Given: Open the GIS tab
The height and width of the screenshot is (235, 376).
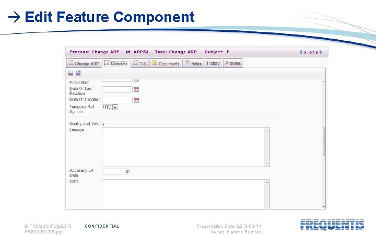Looking at the screenshot, I should click(140, 63).
